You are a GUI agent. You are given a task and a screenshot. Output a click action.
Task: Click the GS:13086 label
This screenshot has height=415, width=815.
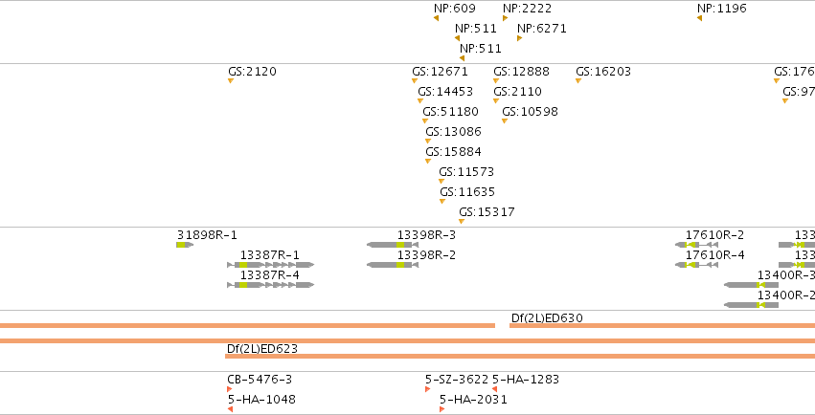pyautogui.click(x=453, y=132)
